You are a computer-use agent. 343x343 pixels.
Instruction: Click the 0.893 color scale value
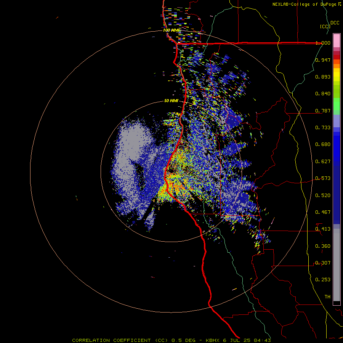click(x=323, y=77)
